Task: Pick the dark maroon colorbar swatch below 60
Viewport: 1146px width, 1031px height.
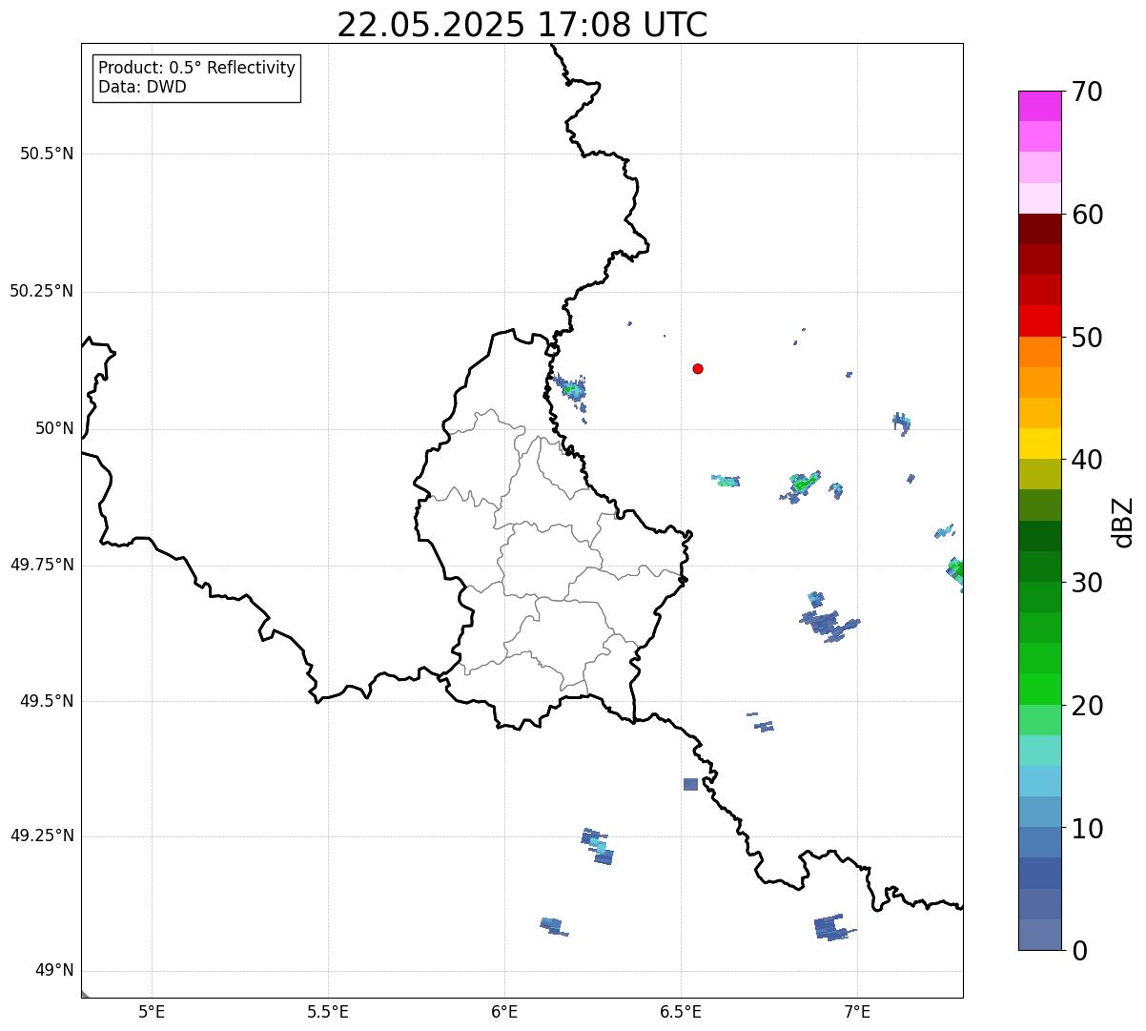Action: (x=1039, y=229)
